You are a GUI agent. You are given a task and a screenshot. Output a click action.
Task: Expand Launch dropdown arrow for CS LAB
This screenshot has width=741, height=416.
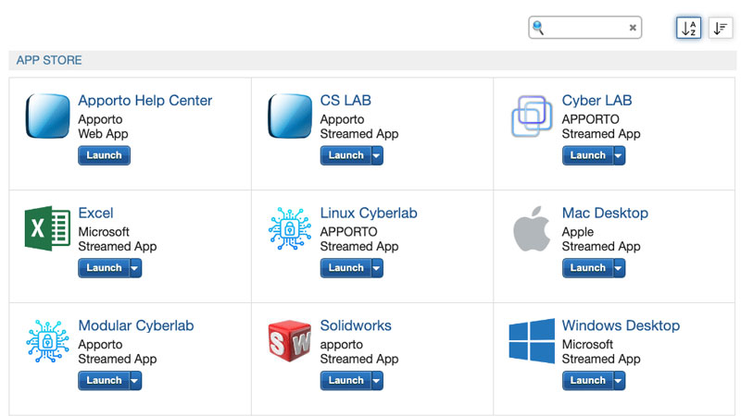pos(377,155)
